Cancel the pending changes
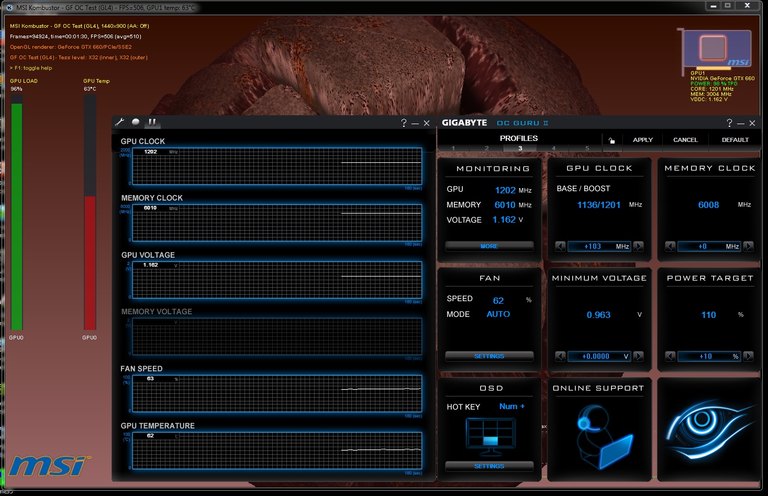The height and width of the screenshot is (496, 768). [685, 140]
